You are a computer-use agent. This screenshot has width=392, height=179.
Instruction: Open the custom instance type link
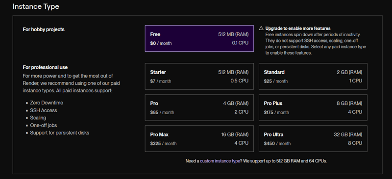pyautogui.click(x=220, y=161)
